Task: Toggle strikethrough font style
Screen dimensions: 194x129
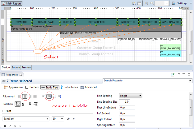Action: (x=20, y=126)
